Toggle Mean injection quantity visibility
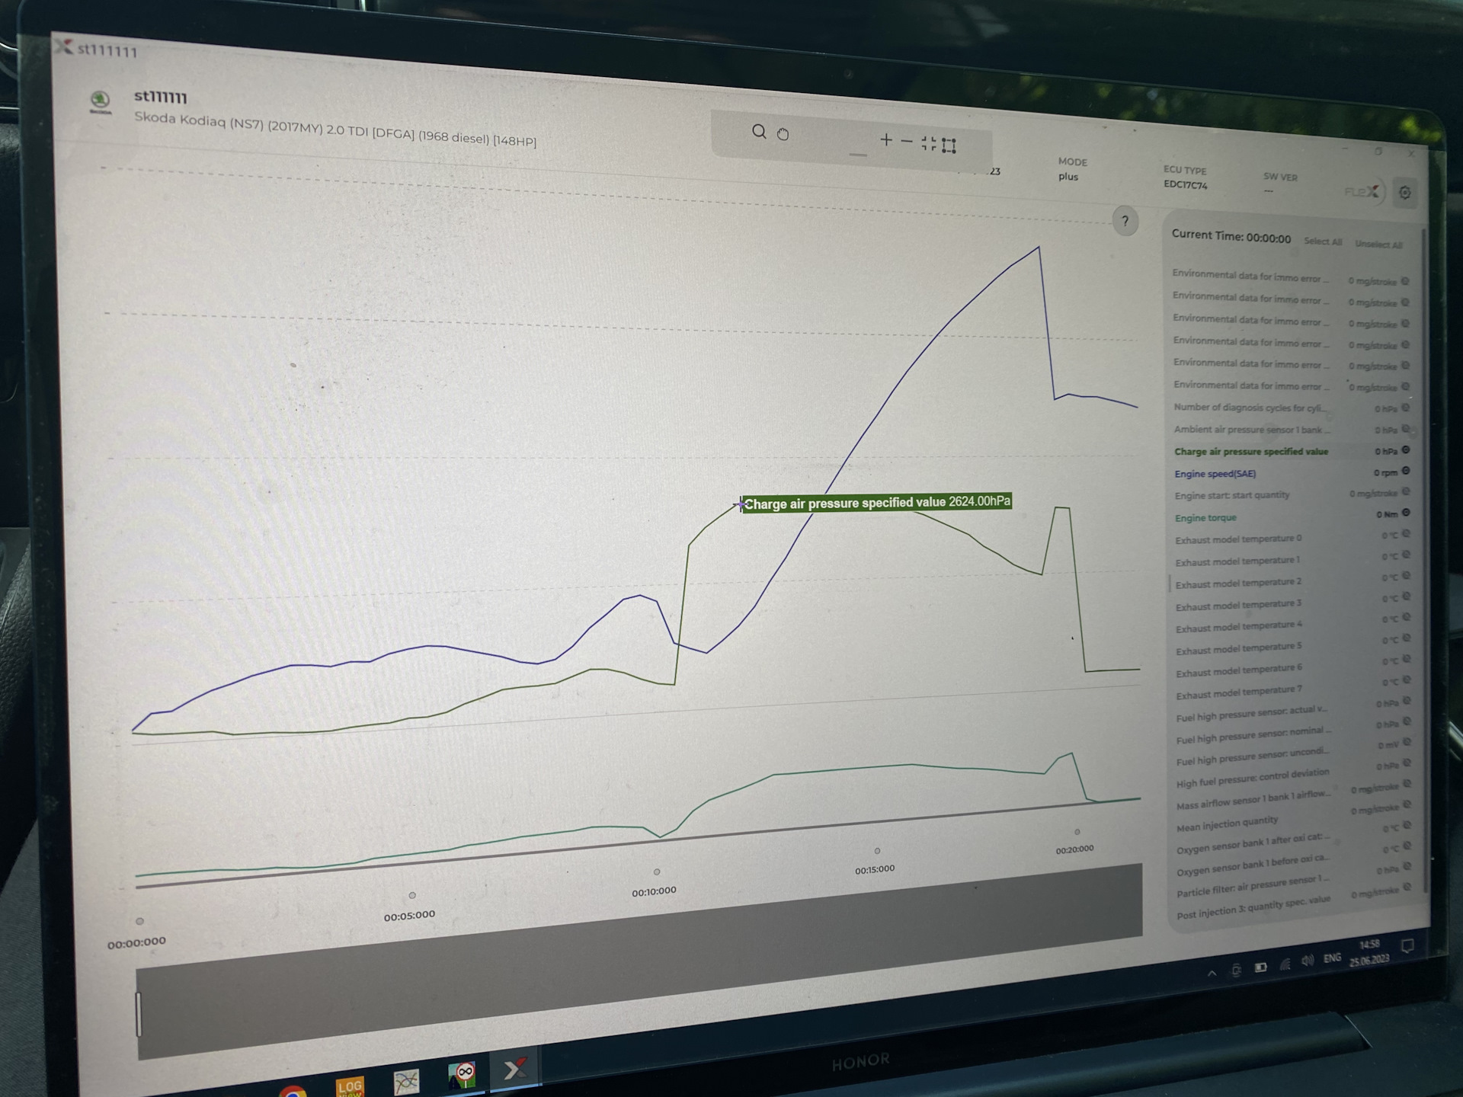 (x=1406, y=804)
